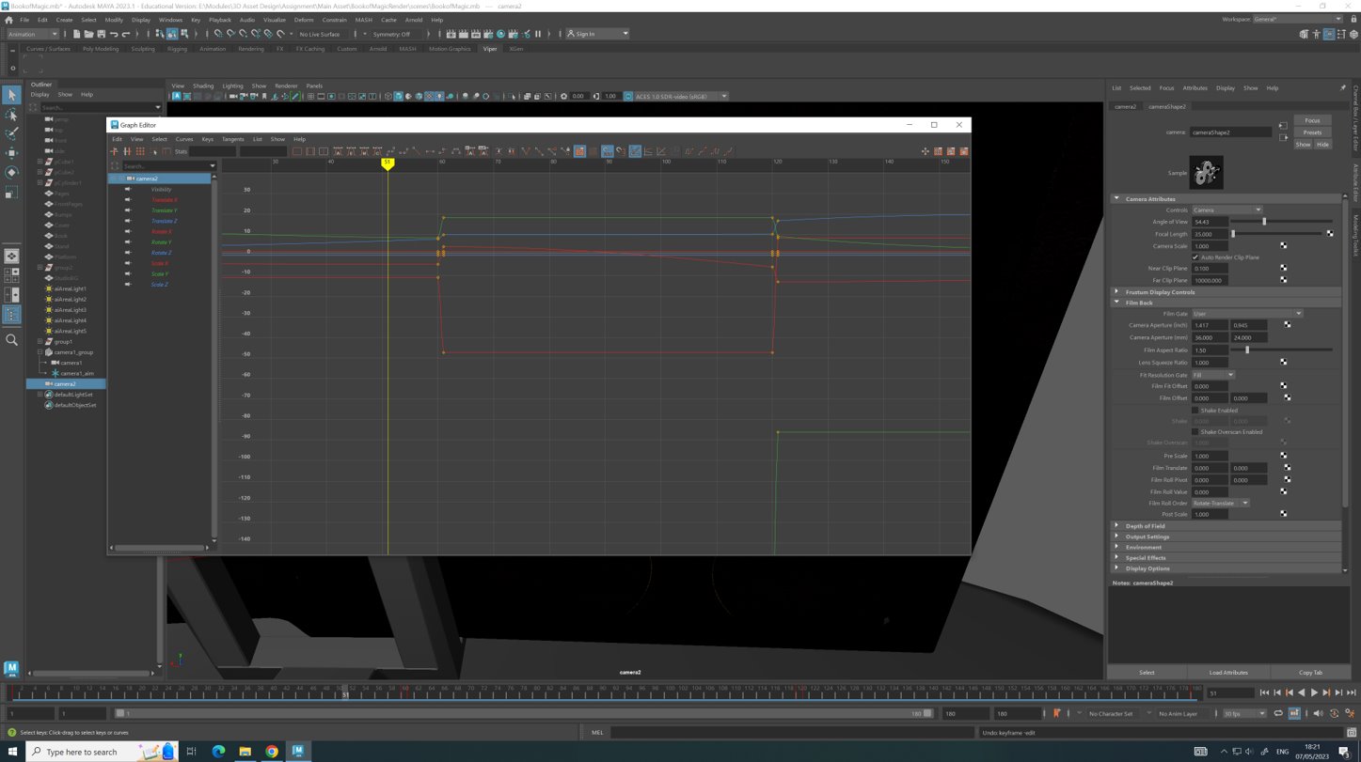The image size is (1361, 762).
Task: Toggle the playback loop icon
Action: (1278, 714)
